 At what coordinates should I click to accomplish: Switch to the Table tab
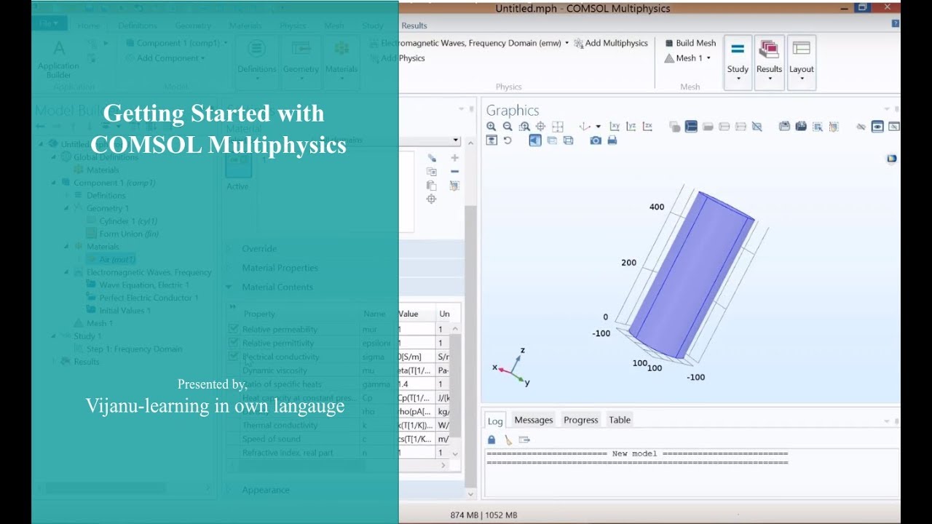(620, 420)
